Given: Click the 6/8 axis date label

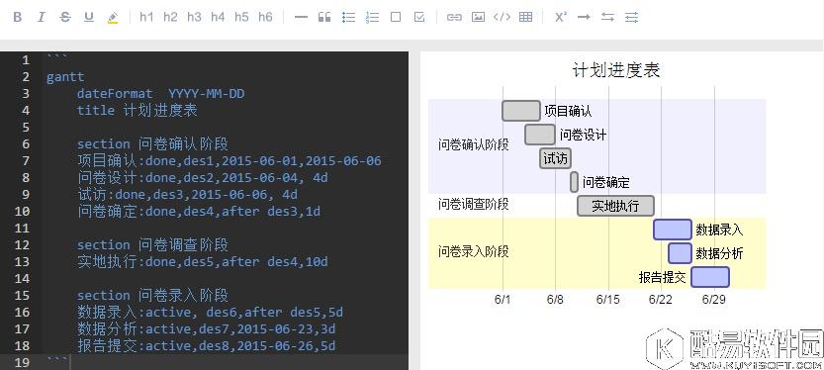Looking at the screenshot, I should (555, 300).
